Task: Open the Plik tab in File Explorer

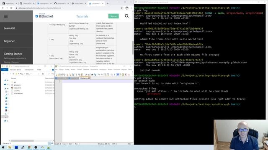Action: pyautogui.click(x=5, y=70)
